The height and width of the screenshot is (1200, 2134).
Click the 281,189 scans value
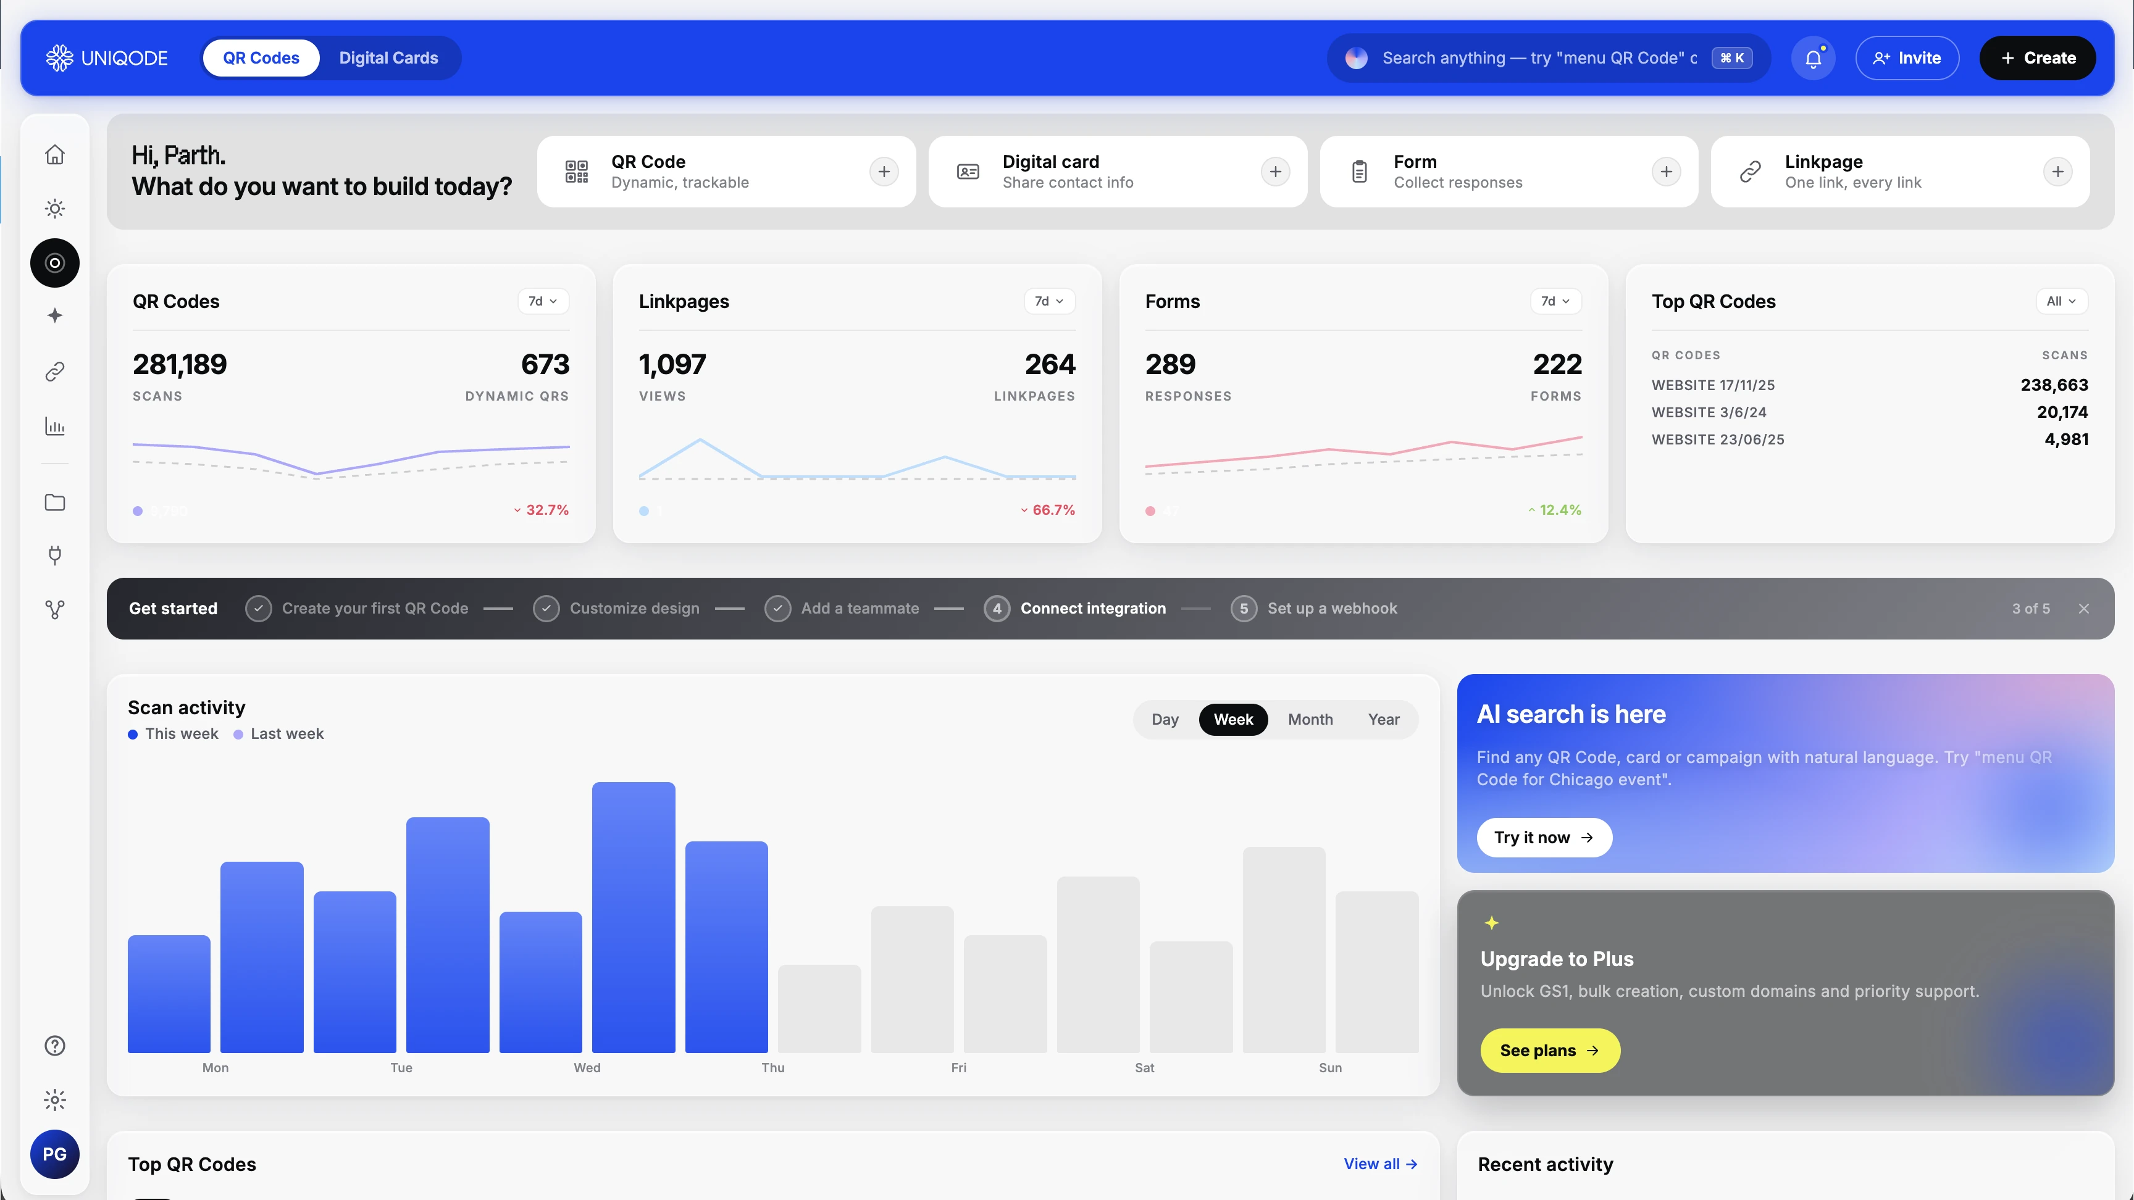(180, 364)
